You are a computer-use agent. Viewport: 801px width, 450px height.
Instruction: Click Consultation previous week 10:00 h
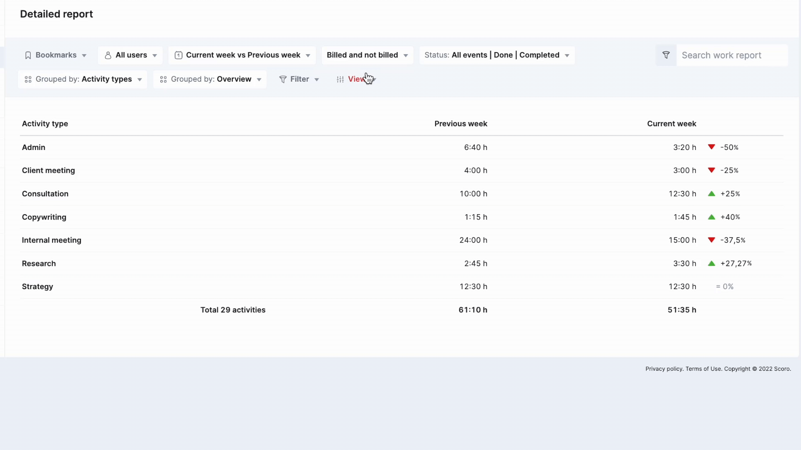coord(474,194)
